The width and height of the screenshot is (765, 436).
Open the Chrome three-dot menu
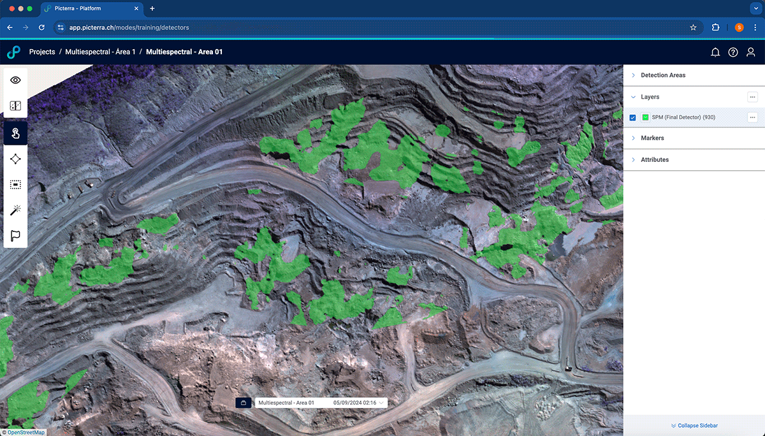click(755, 27)
